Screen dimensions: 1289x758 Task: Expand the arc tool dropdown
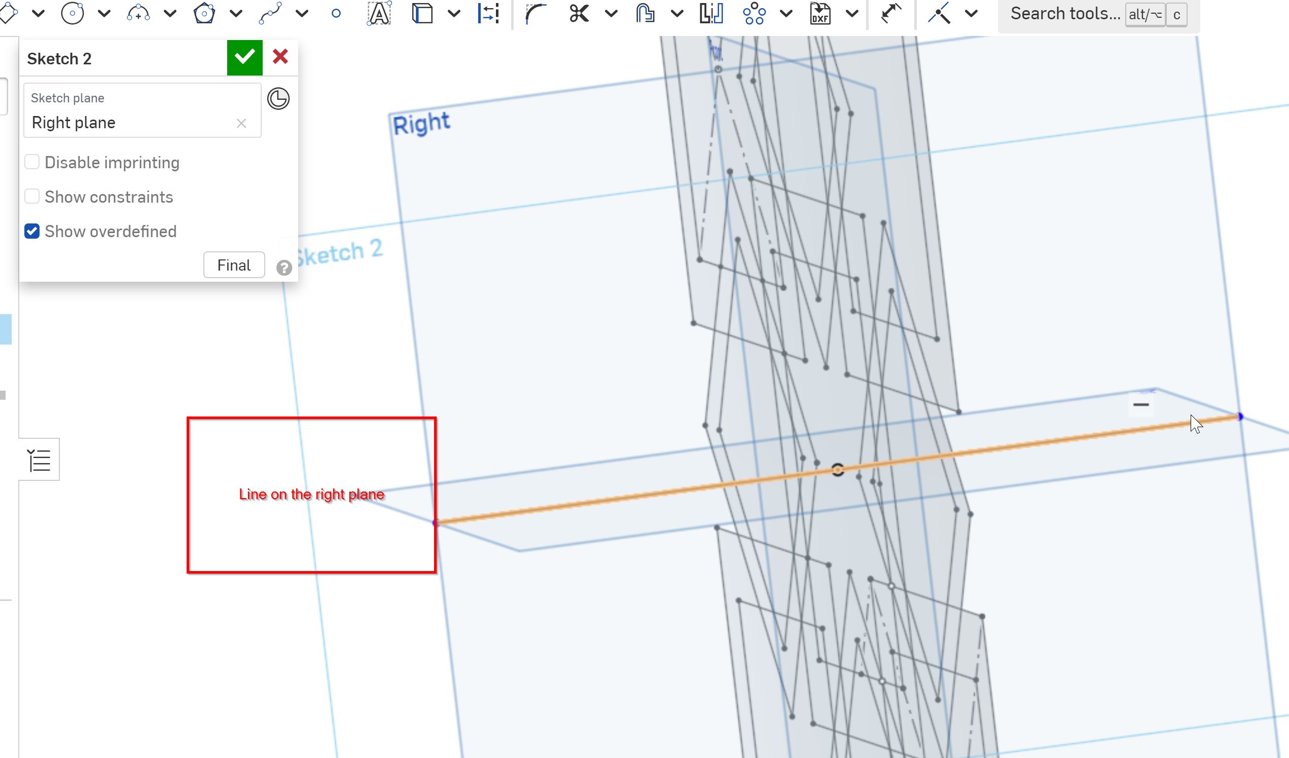(x=170, y=14)
